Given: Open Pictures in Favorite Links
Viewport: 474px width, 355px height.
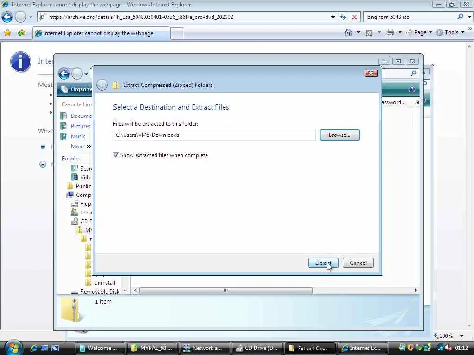Looking at the screenshot, I should 75,126.
